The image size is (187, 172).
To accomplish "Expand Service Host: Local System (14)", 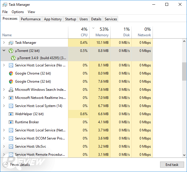I will [4, 106].
